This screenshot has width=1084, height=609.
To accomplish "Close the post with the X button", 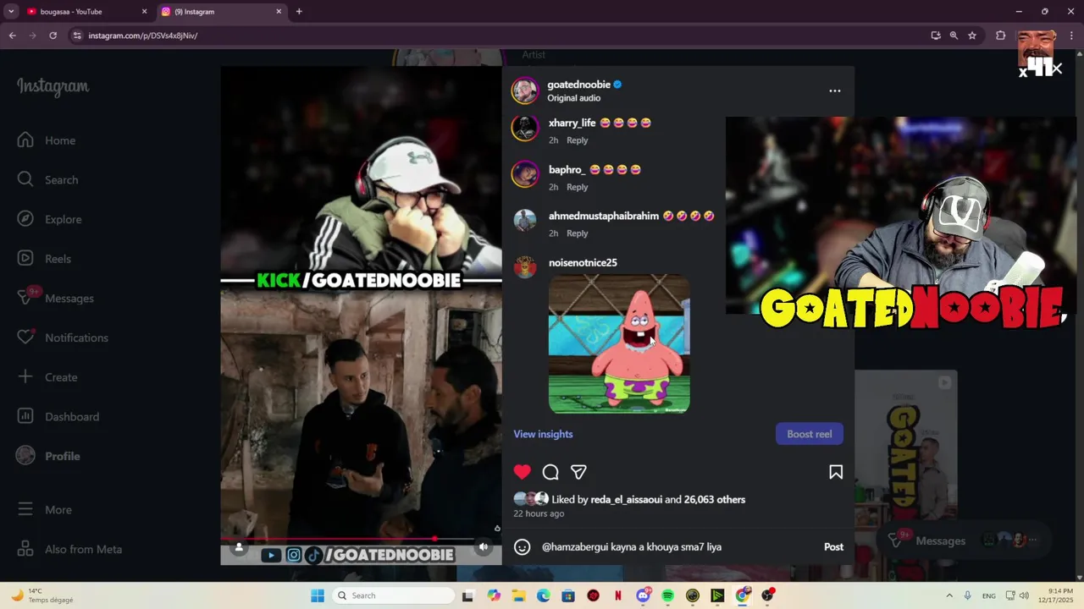I will pyautogui.click(x=1057, y=69).
